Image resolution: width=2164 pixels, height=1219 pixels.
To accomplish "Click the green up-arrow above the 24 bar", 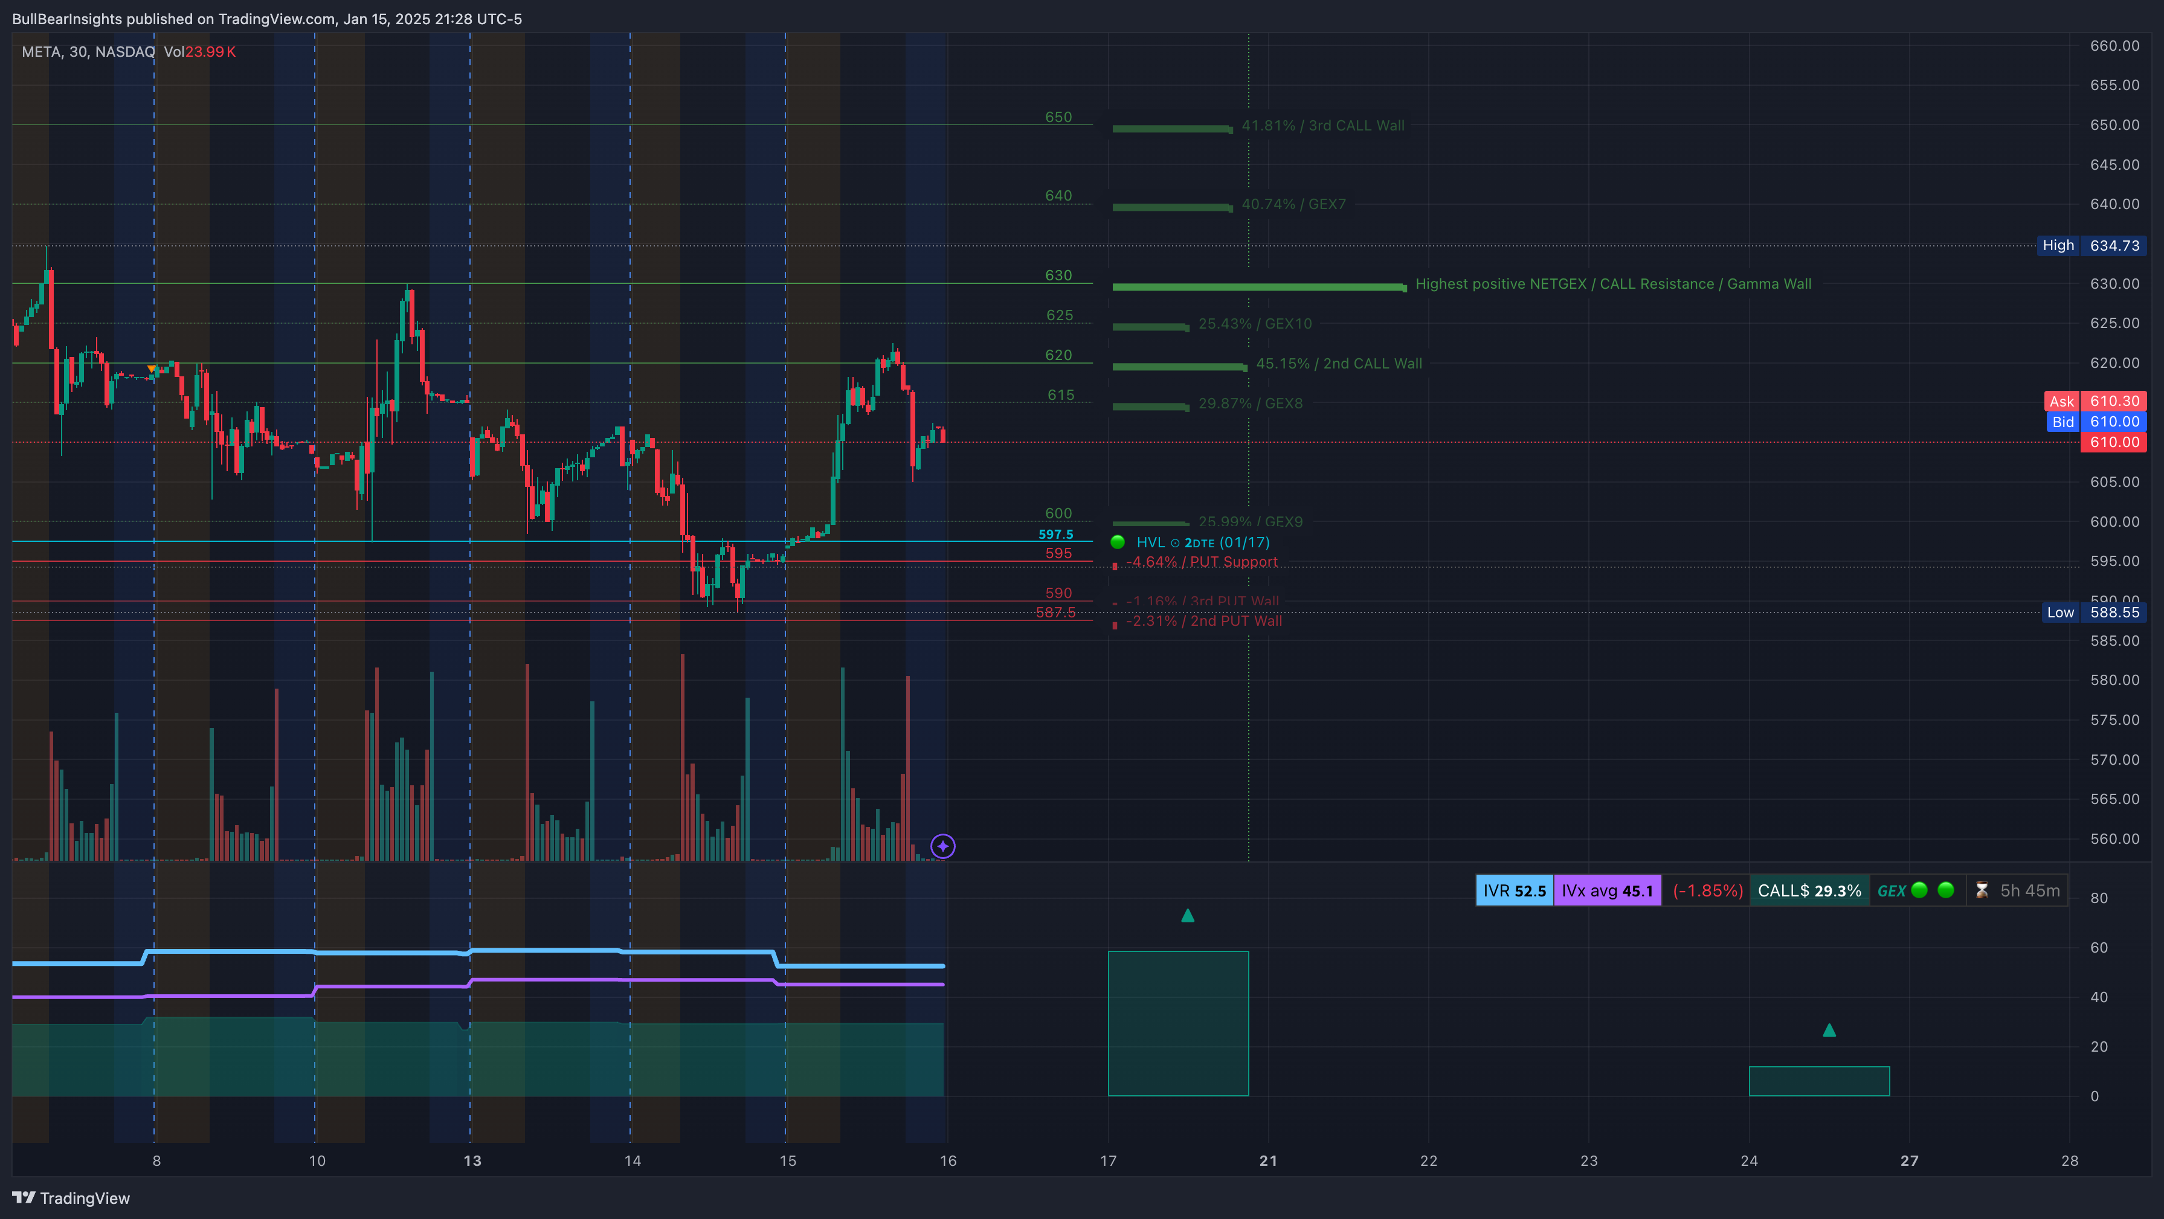I will click(1829, 1030).
